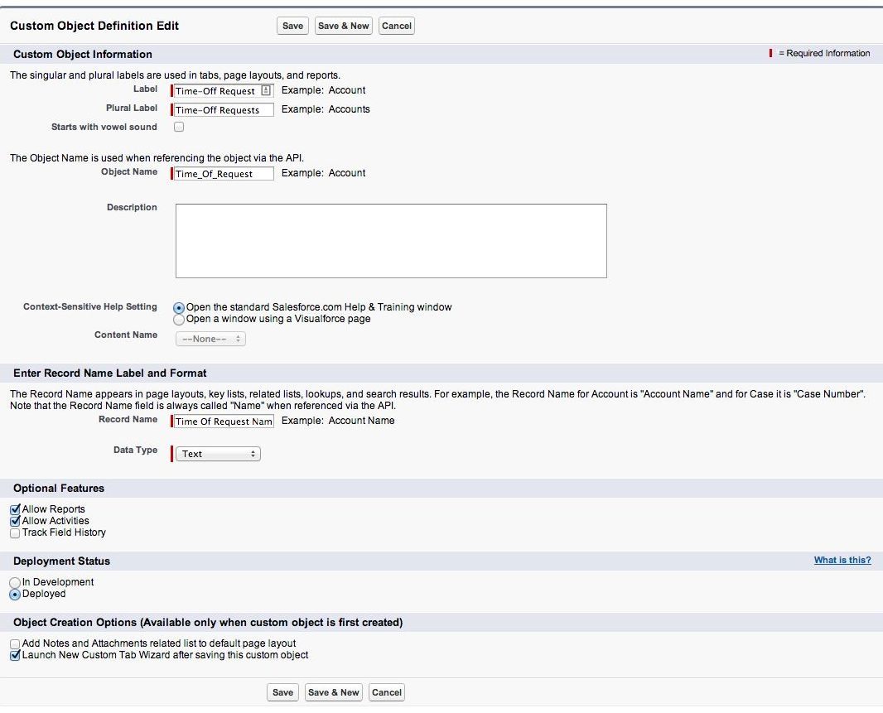The height and width of the screenshot is (713, 883).
Task: Click 'Context-Sensitive Help Setting' field label
Action: (90, 306)
